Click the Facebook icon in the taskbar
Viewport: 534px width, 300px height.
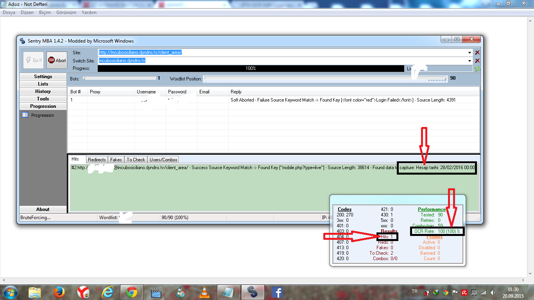(x=277, y=292)
